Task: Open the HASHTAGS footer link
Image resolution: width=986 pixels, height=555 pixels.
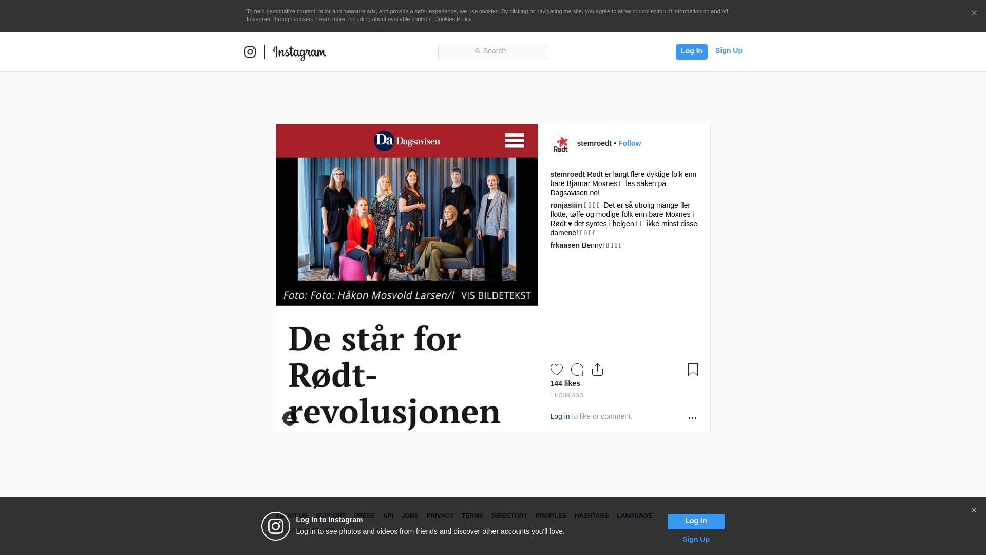Action: point(592,516)
